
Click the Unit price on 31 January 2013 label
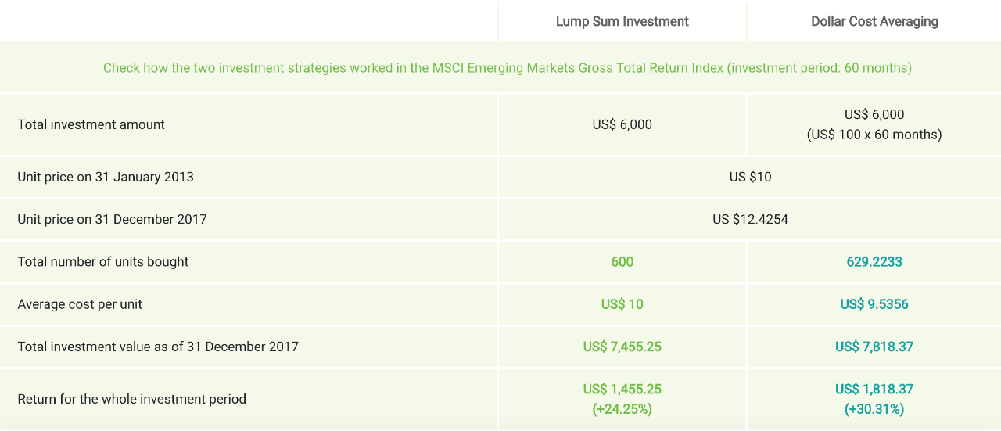[106, 177]
